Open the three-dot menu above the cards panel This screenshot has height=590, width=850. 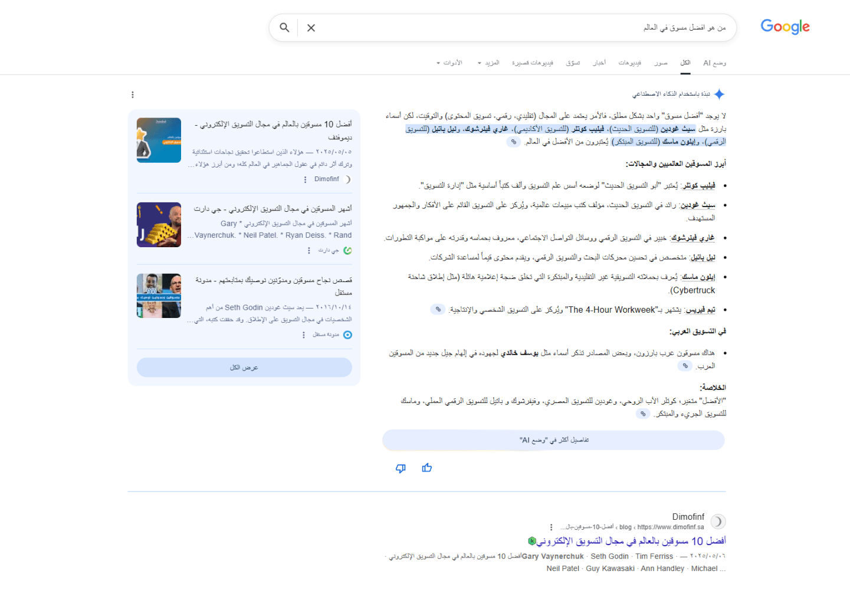point(132,94)
